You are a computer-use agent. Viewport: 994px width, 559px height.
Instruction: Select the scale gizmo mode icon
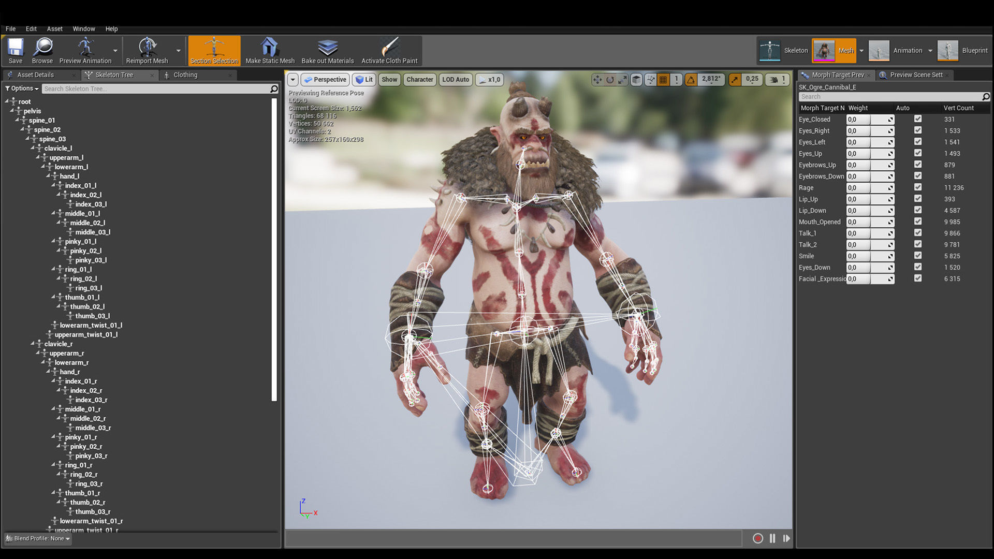(622, 79)
